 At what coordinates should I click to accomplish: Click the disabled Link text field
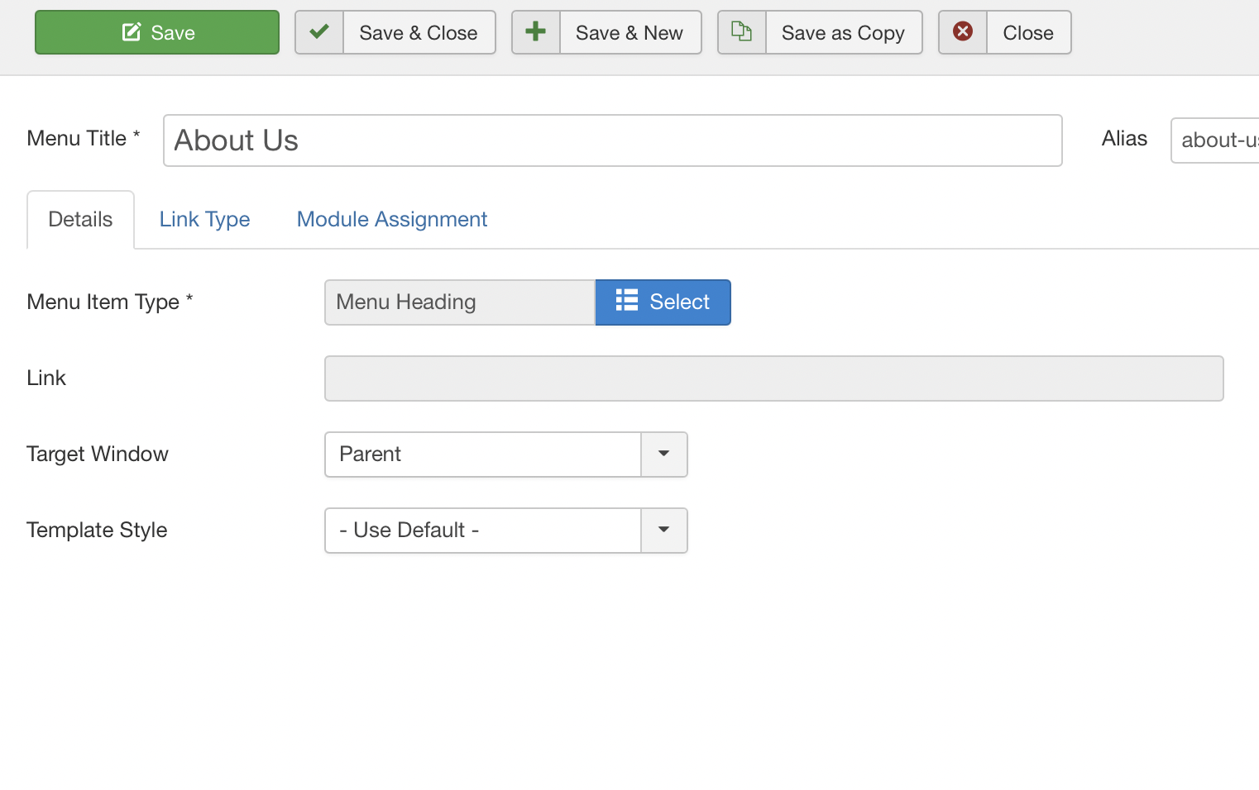point(773,378)
